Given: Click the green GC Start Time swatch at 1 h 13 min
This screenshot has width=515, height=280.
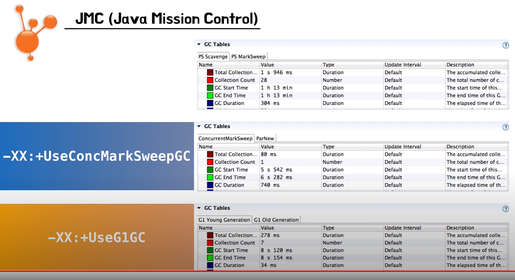Looking at the screenshot, I should point(210,88).
